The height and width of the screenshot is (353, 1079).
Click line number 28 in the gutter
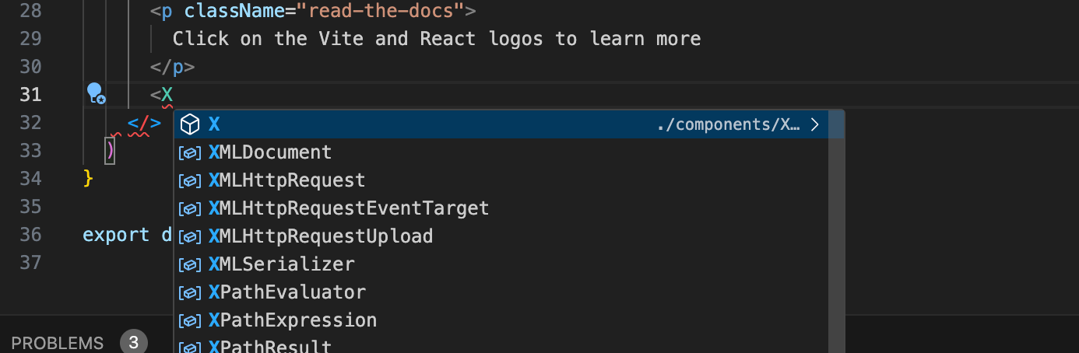click(x=30, y=11)
